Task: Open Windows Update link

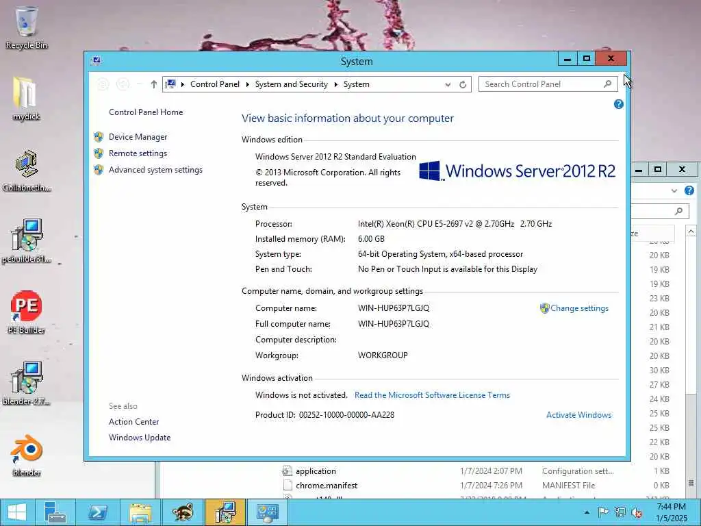Action: (x=140, y=438)
